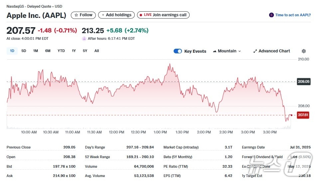Click the star icon in Follow button
Viewport: 317px width, 181px height.
coord(76,15)
